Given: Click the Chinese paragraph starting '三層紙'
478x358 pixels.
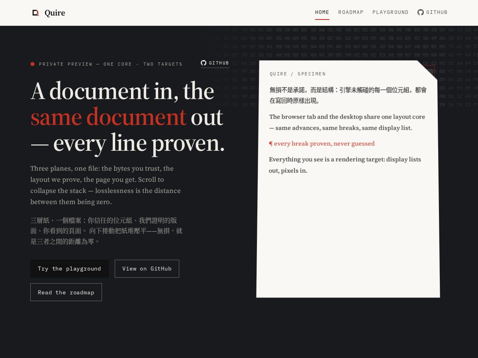Looking at the screenshot, I should click(106, 231).
